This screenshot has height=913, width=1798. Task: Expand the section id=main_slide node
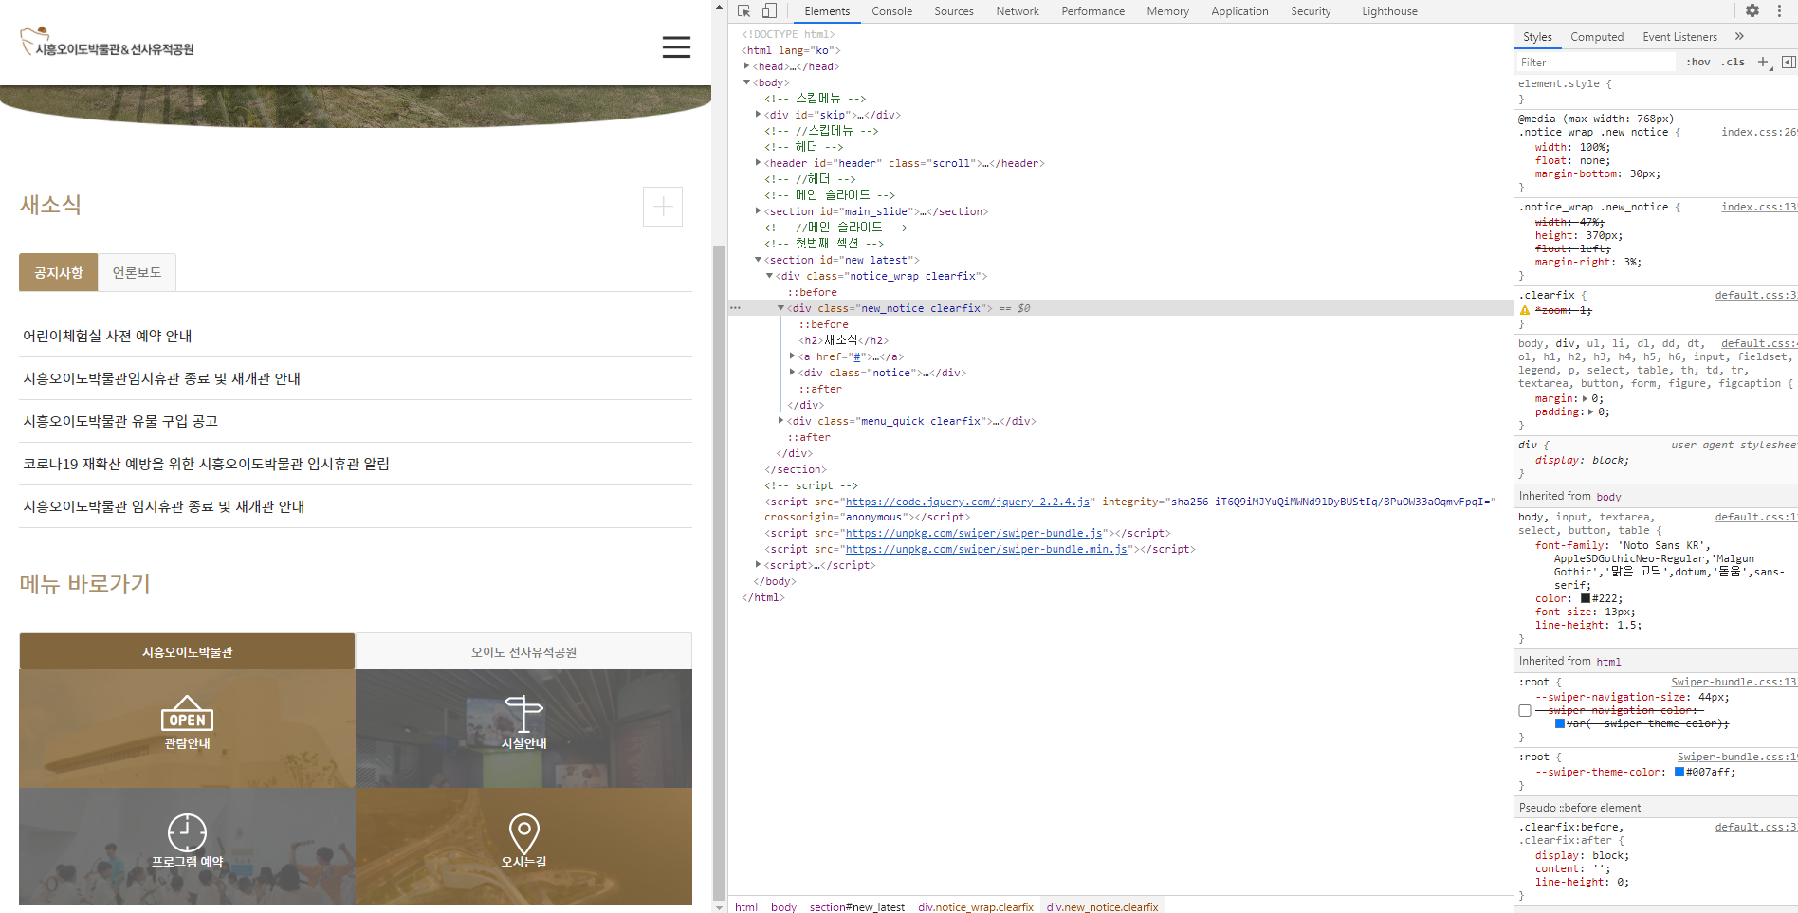(x=758, y=211)
